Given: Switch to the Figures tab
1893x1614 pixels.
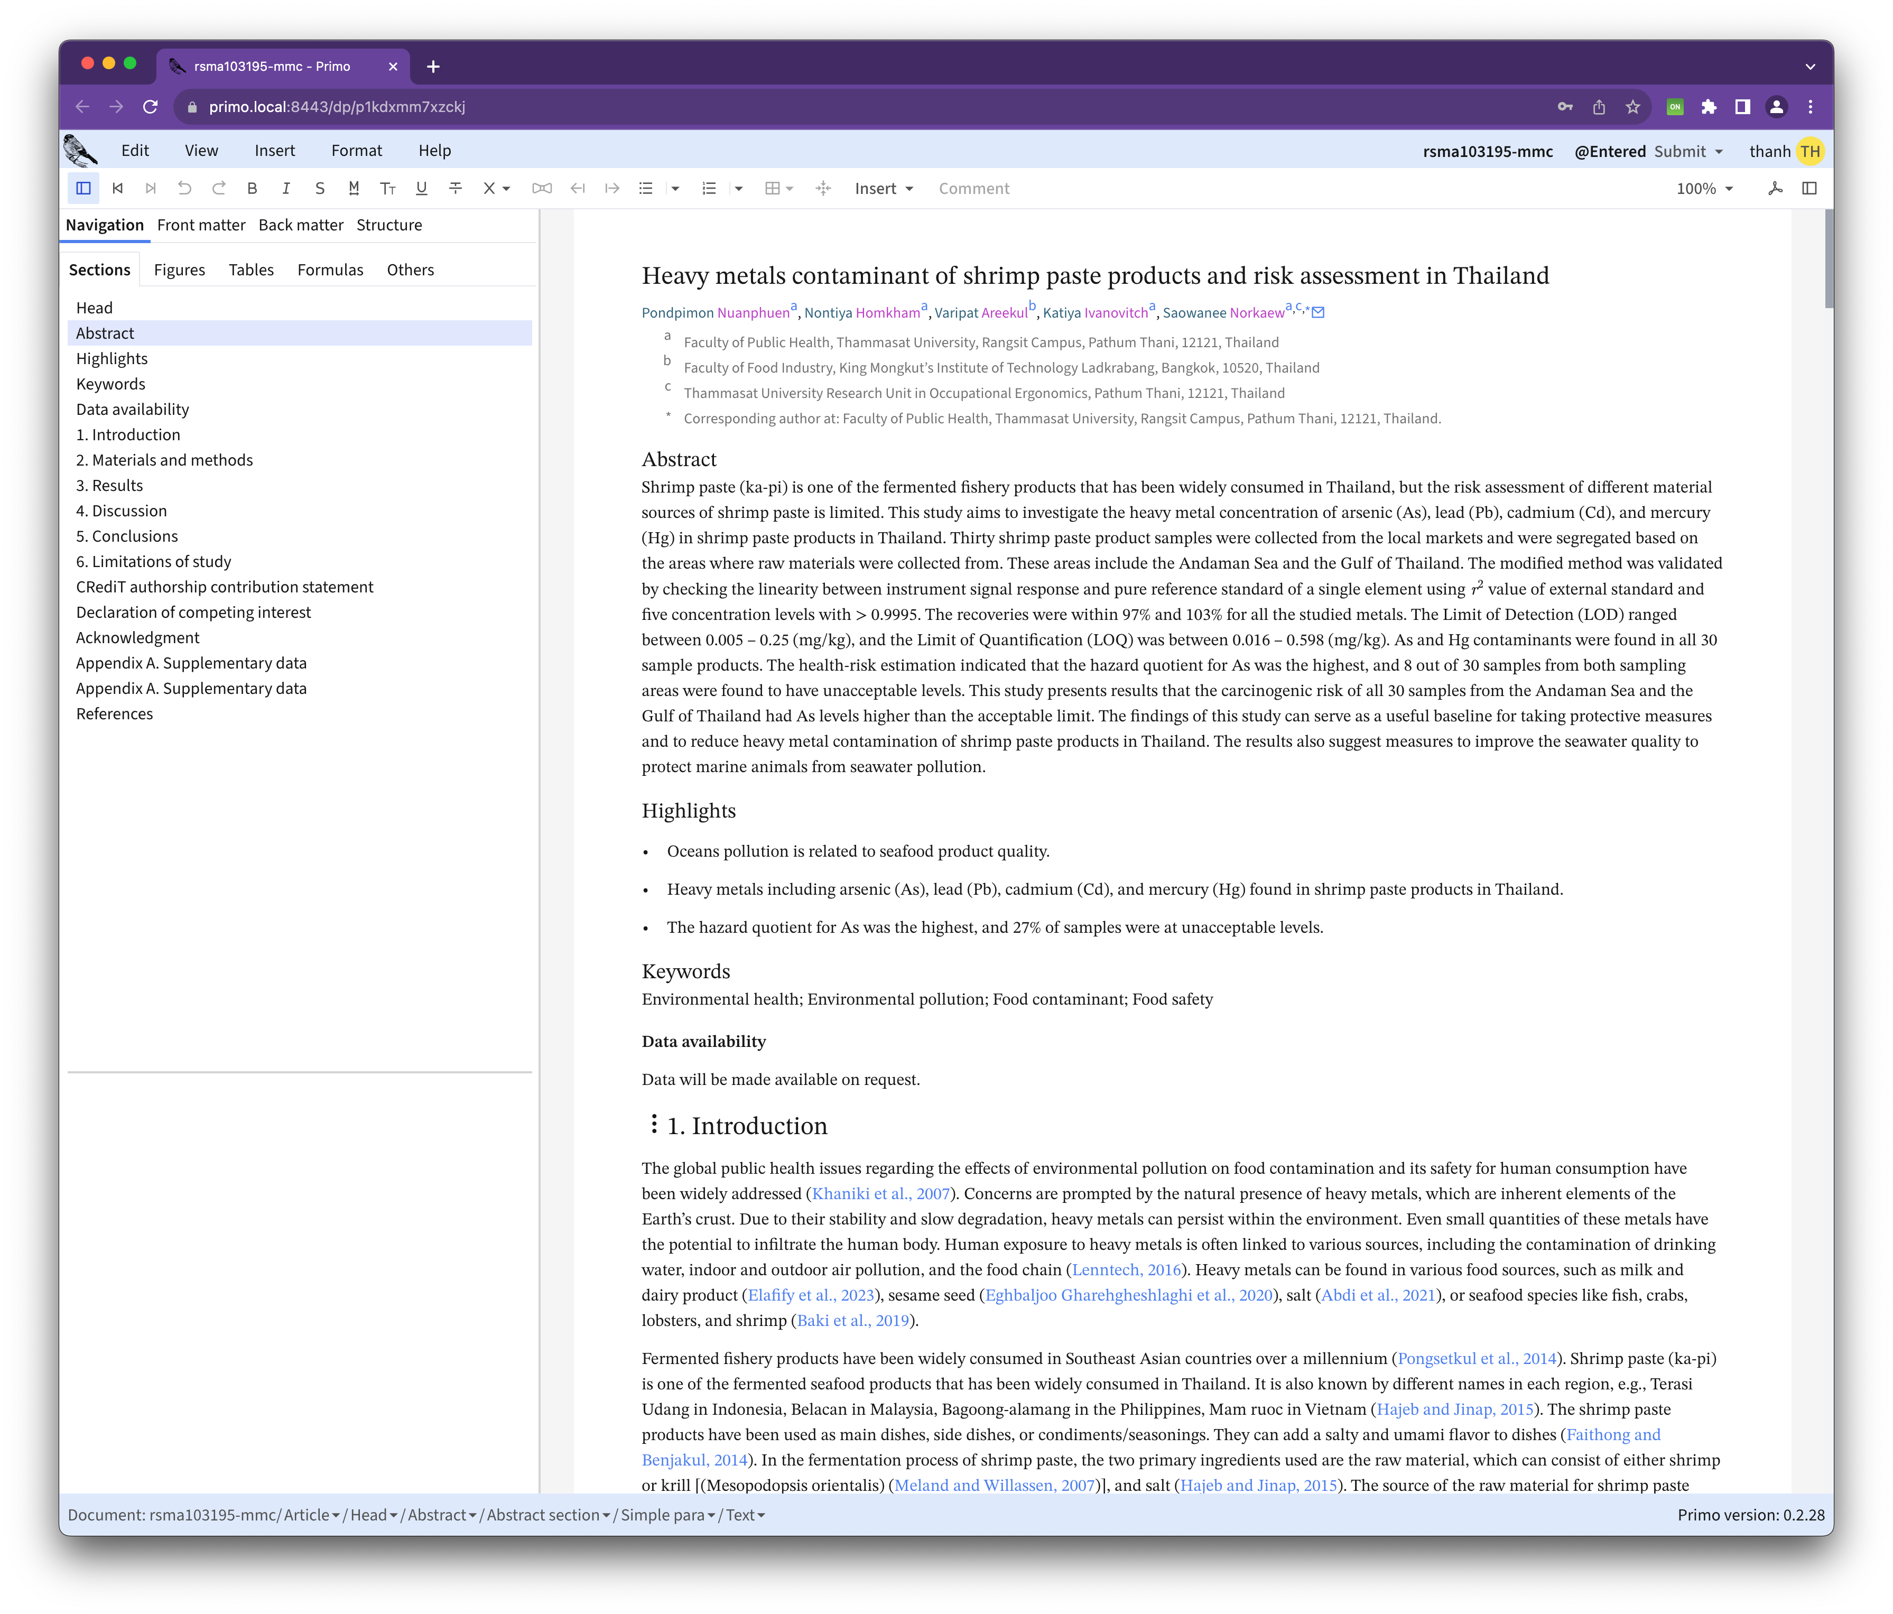Looking at the screenshot, I should [179, 270].
